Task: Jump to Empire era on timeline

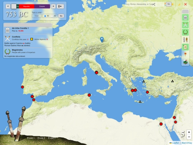Action: [42, 6]
